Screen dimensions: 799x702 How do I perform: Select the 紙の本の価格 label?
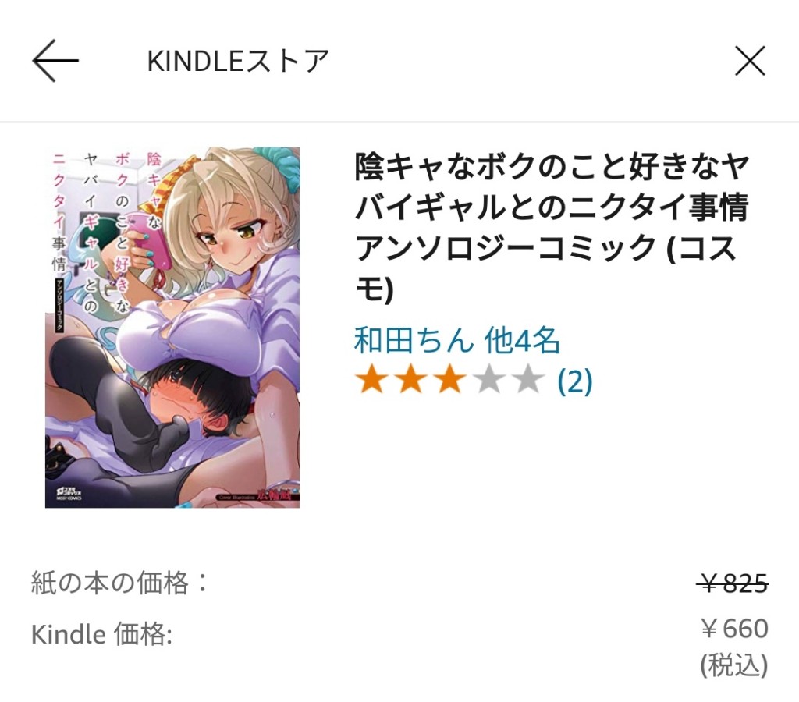pos(119,583)
